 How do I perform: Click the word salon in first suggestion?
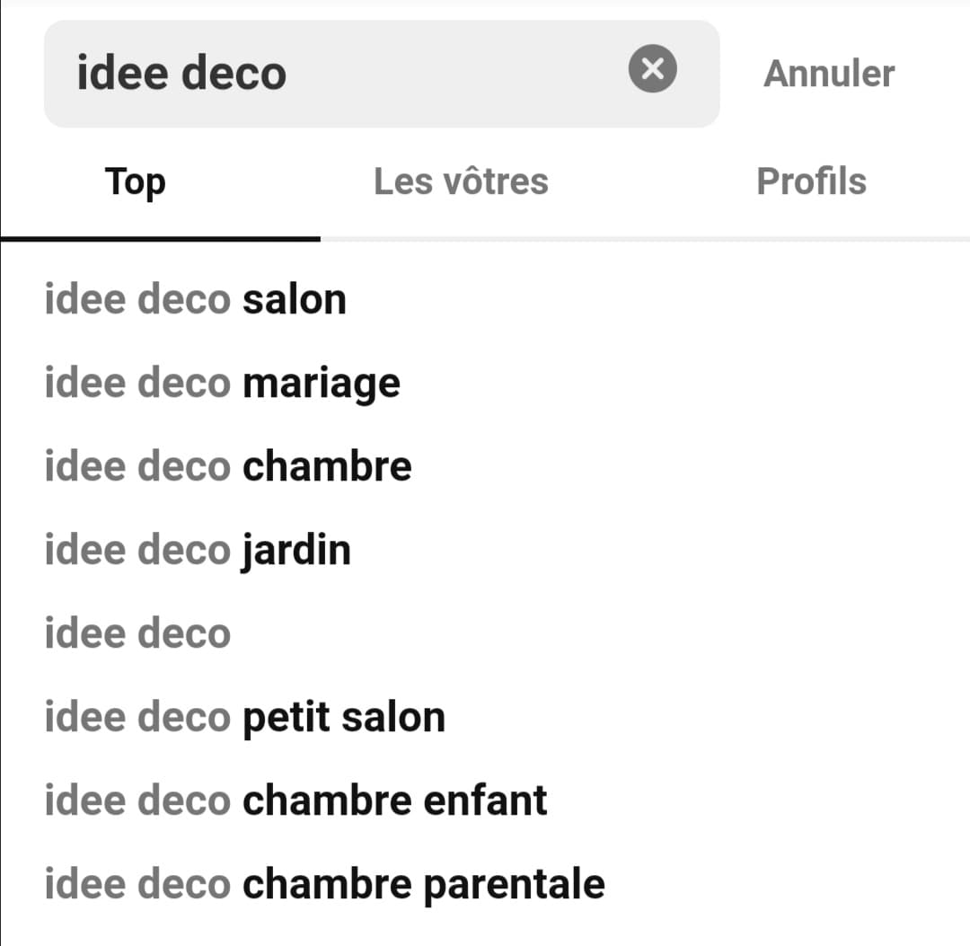(x=295, y=299)
